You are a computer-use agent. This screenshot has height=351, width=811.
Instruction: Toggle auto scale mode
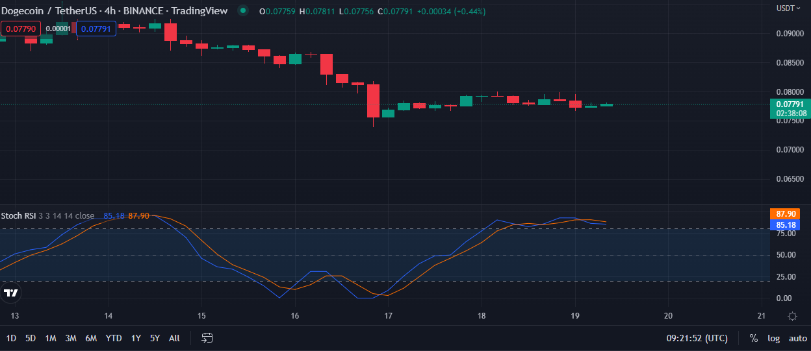point(797,338)
